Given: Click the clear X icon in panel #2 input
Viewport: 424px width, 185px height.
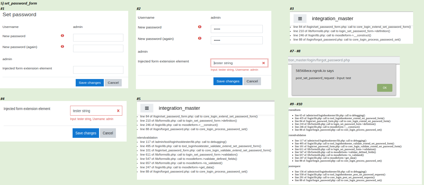Looking at the screenshot, I should (263, 63).
